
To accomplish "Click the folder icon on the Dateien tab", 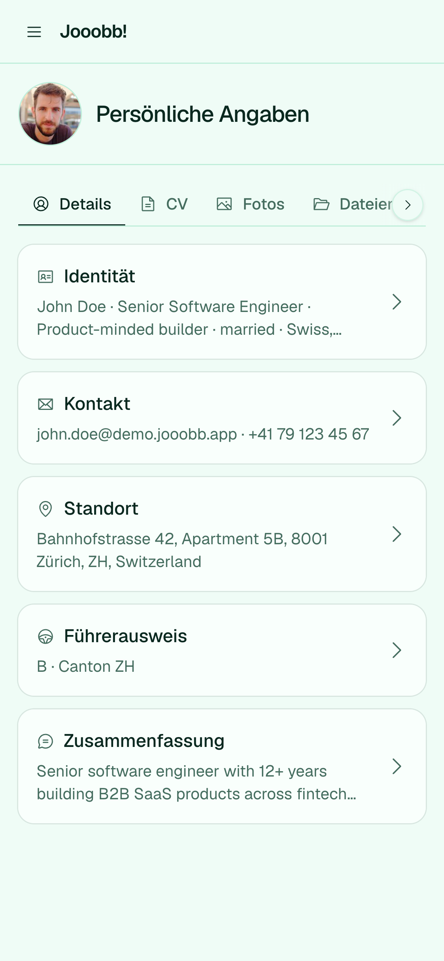I will pyautogui.click(x=321, y=204).
